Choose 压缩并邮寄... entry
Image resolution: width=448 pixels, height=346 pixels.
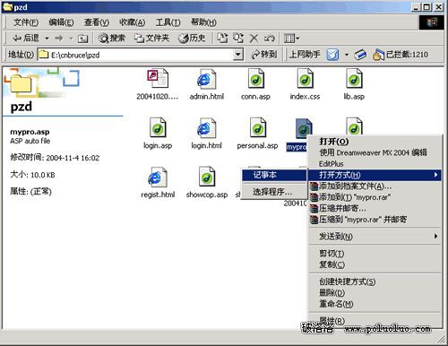click(x=375, y=208)
